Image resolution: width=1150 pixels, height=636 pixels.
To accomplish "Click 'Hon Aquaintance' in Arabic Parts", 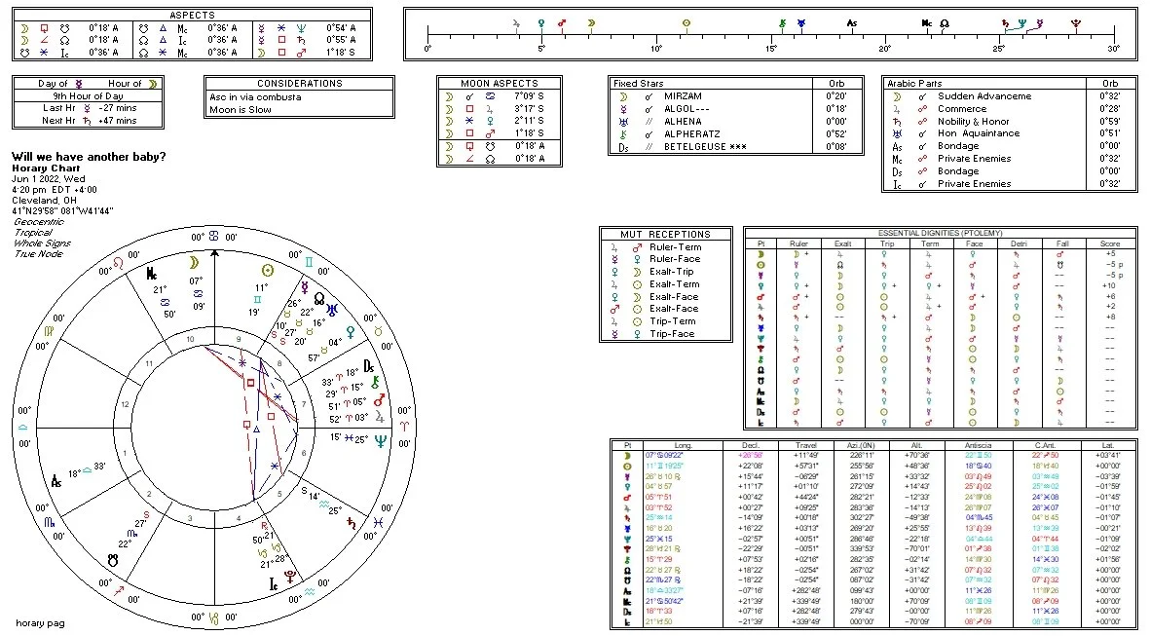I will 979,133.
